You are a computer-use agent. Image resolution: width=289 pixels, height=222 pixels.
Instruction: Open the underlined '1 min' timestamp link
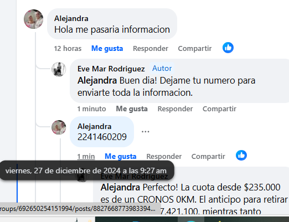86,157
